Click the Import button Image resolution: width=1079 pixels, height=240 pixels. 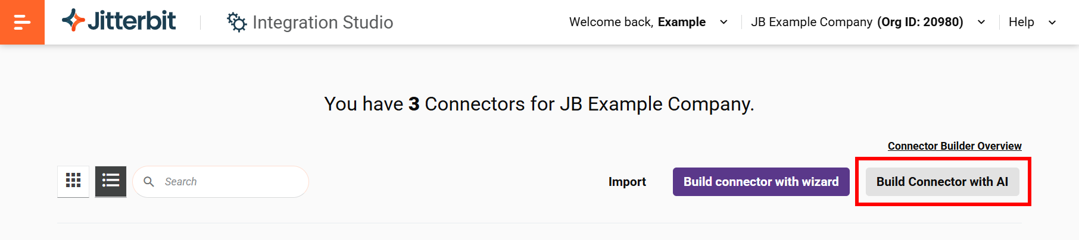pos(627,182)
